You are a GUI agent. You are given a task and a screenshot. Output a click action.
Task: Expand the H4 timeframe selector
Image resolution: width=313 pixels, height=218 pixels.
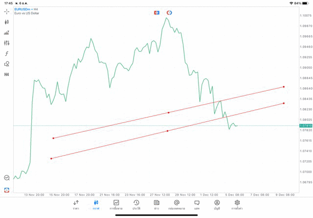pyautogui.click(x=7, y=75)
